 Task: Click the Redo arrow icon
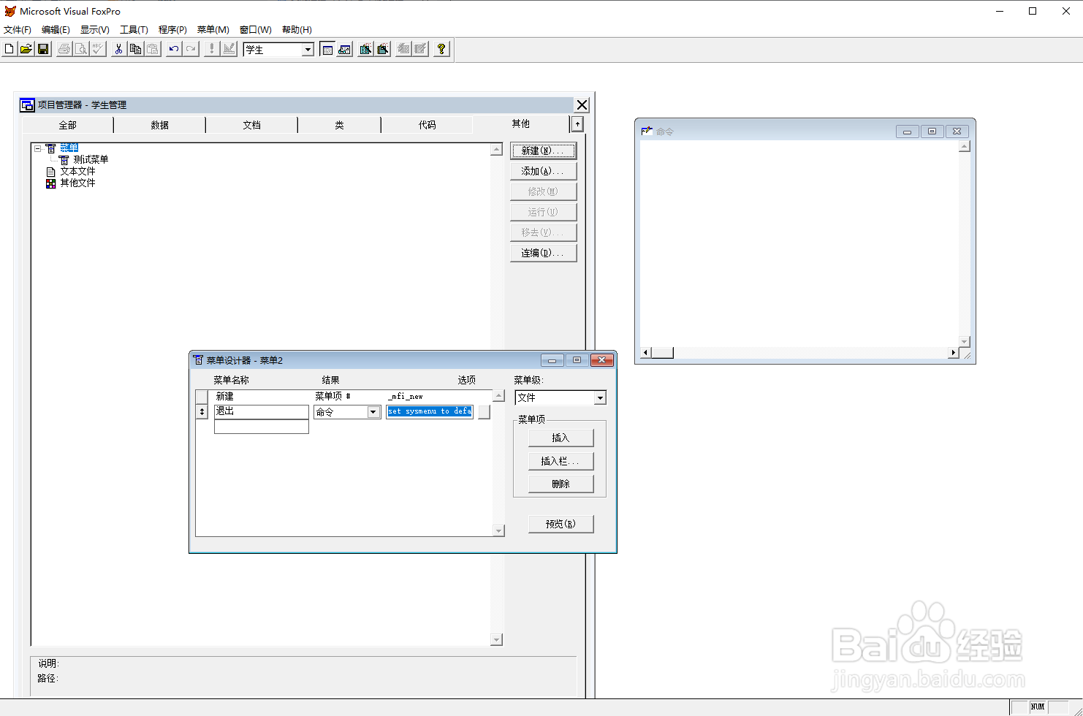[191, 49]
